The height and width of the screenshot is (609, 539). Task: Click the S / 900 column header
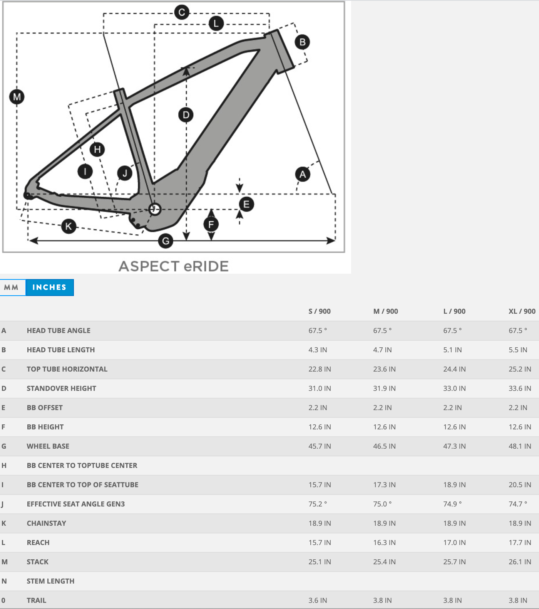coord(320,311)
